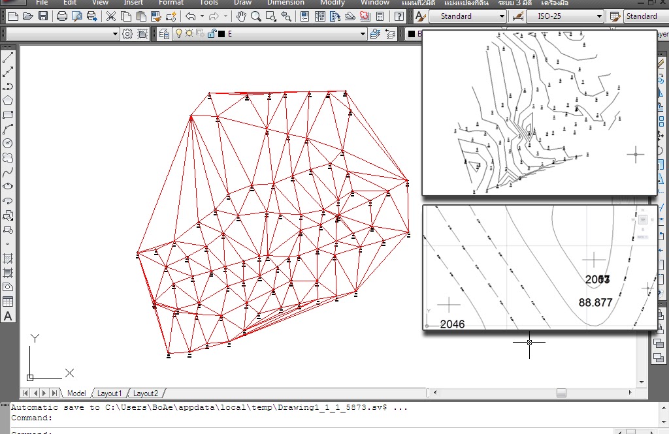Open the QuickCalc calculator icon
The width and height of the screenshot is (669, 434).
(380, 16)
